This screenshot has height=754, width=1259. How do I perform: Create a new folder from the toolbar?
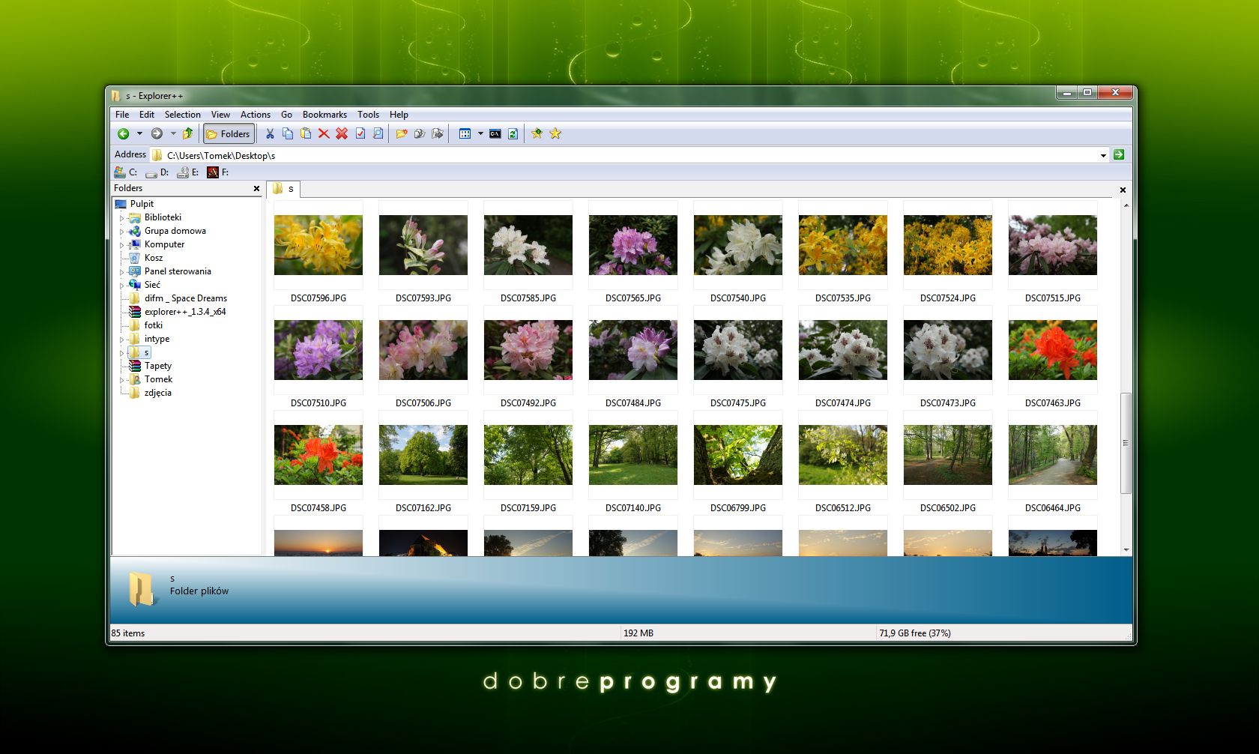(400, 133)
